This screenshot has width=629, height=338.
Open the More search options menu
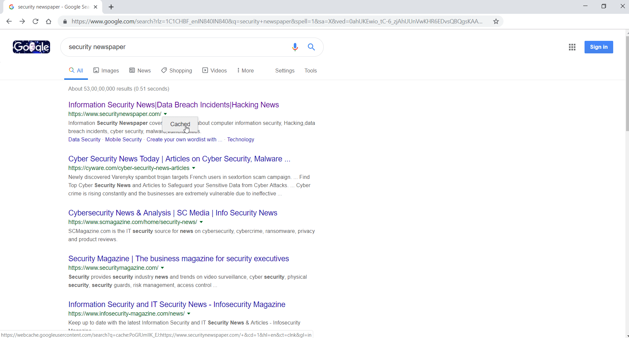pos(245,70)
